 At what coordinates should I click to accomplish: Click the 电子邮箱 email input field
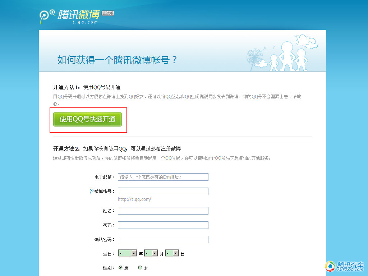(163, 177)
